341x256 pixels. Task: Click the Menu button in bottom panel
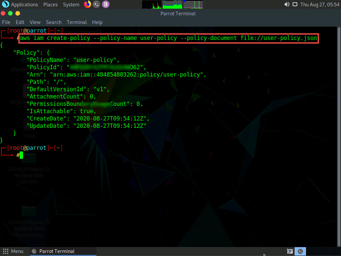tap(13, 251)
